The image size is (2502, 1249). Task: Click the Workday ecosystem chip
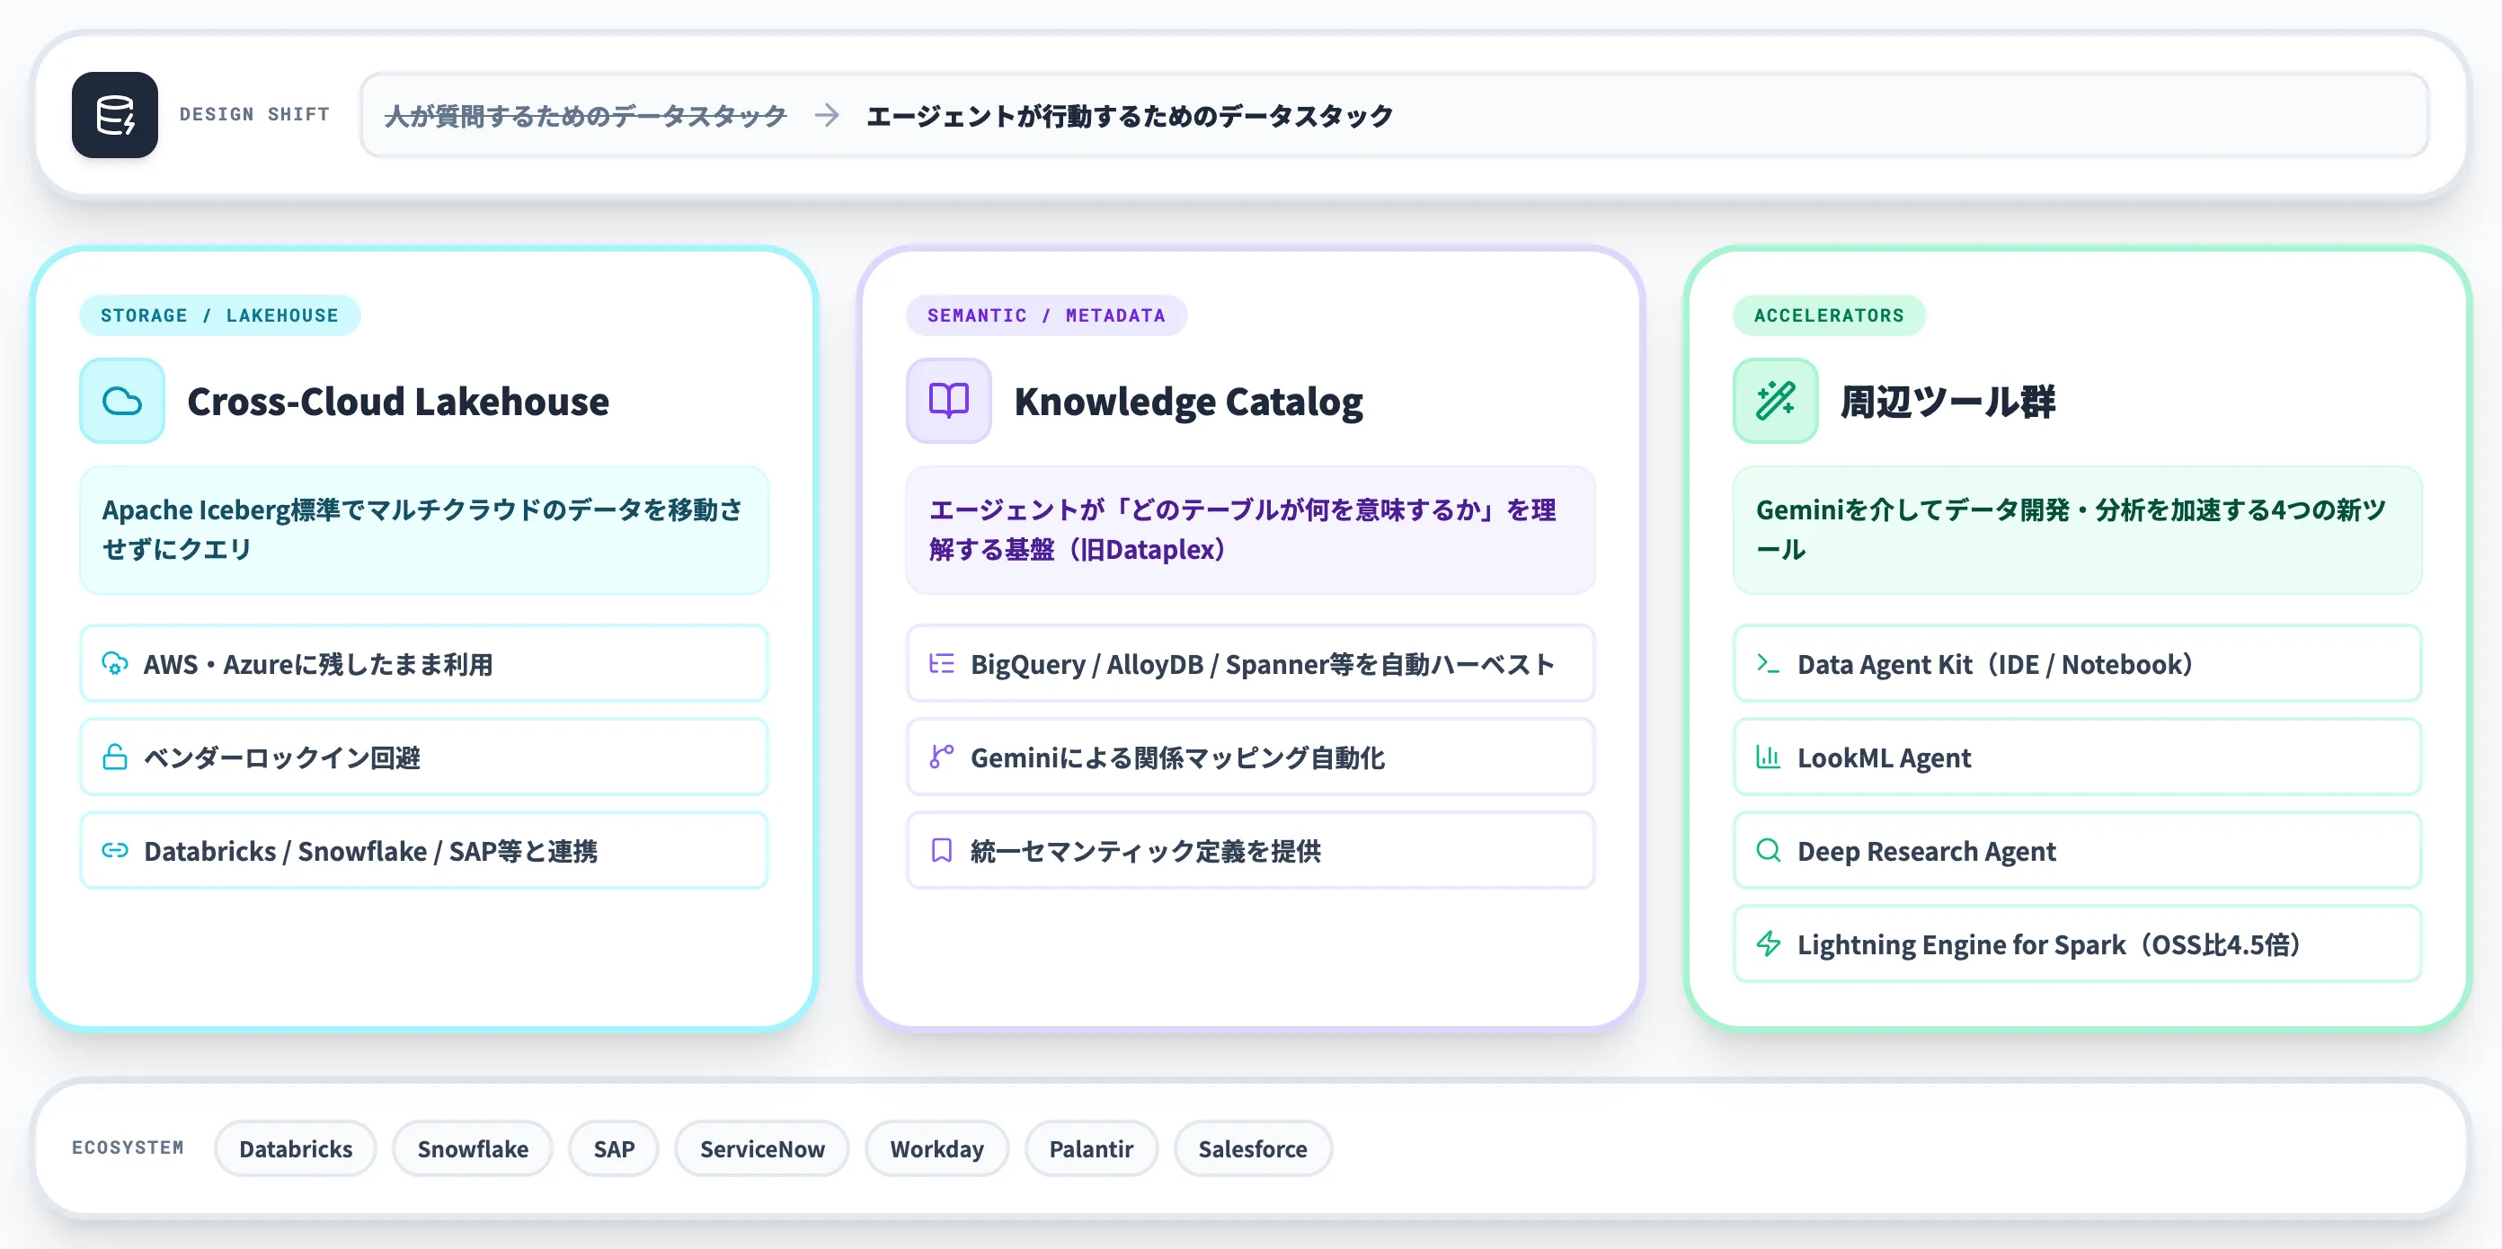[936, 1148]
